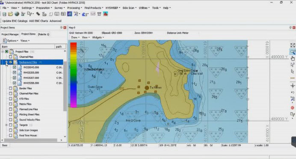Switch to the (Palette 1) tab
Screen dimensions: 296x159
pyautogui.click(x=44, y=34)
